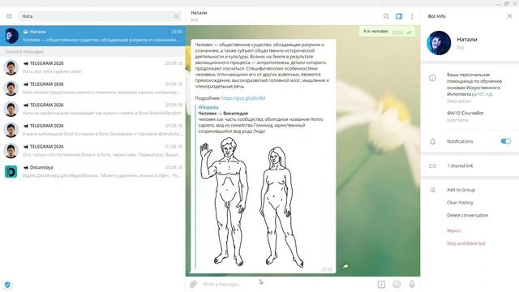Image resolution: width=519 pixels, height=292 pixels.
Task: Select Stop and block bot
Action: click(x=466, y=243)
